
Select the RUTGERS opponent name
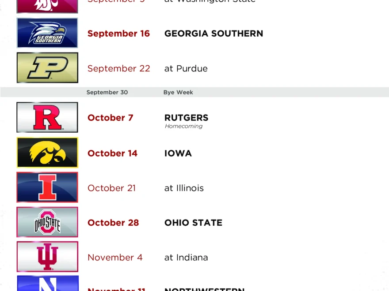[186, 118]
